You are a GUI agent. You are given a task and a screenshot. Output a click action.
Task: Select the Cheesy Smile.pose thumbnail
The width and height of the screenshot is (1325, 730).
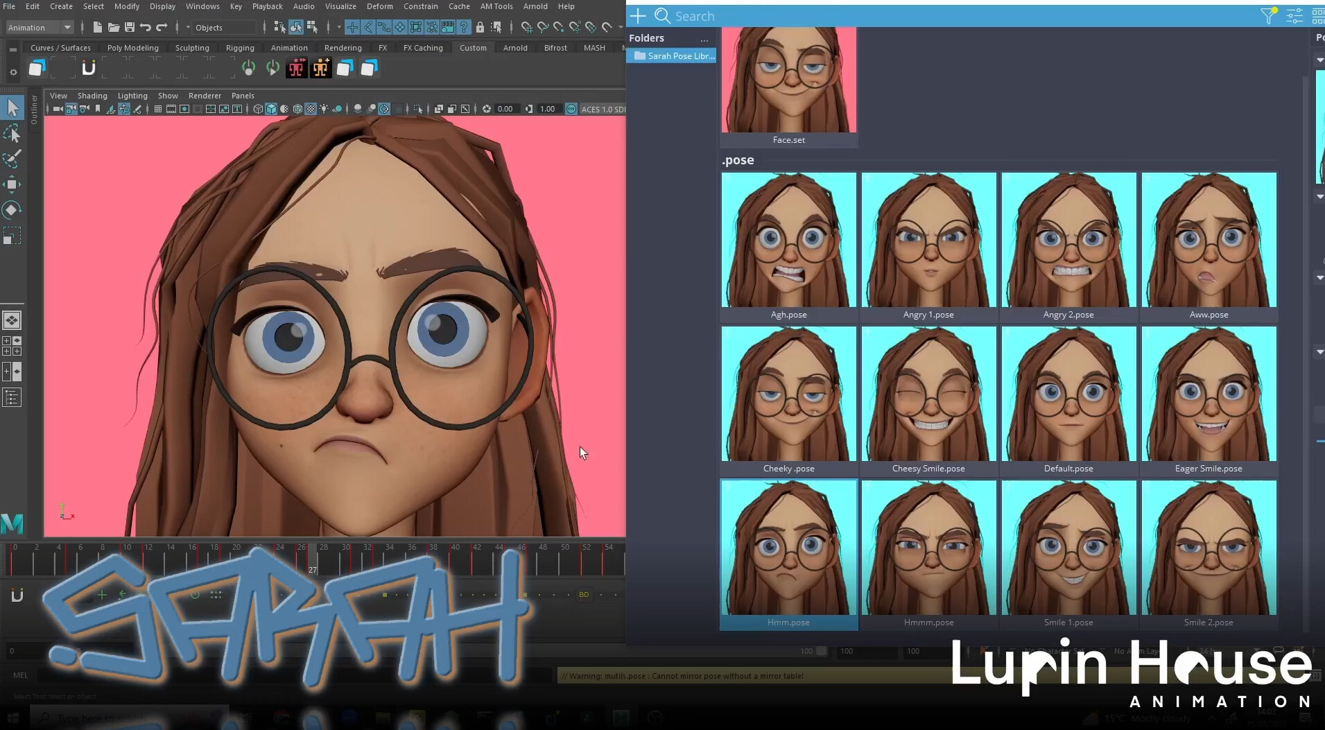(x=929, y=394)
